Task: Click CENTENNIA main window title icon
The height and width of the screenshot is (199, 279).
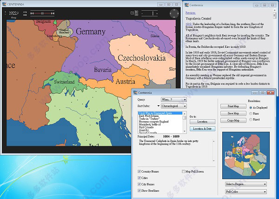Action: [x=4, y=4]
